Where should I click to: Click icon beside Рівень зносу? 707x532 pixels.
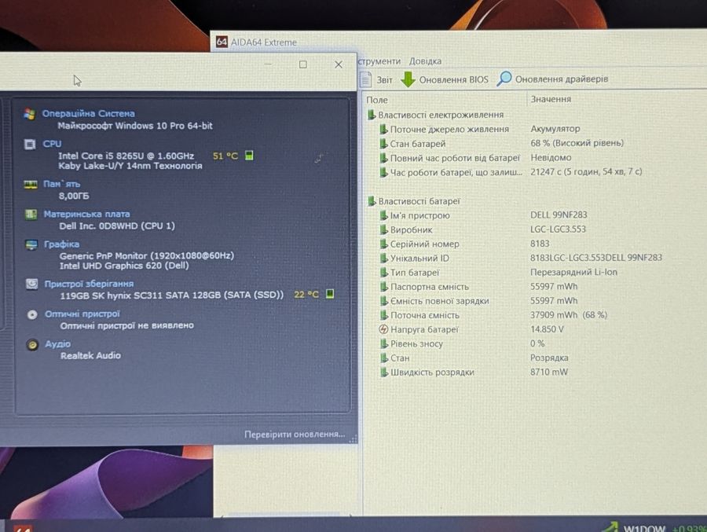tap(383, 344)
